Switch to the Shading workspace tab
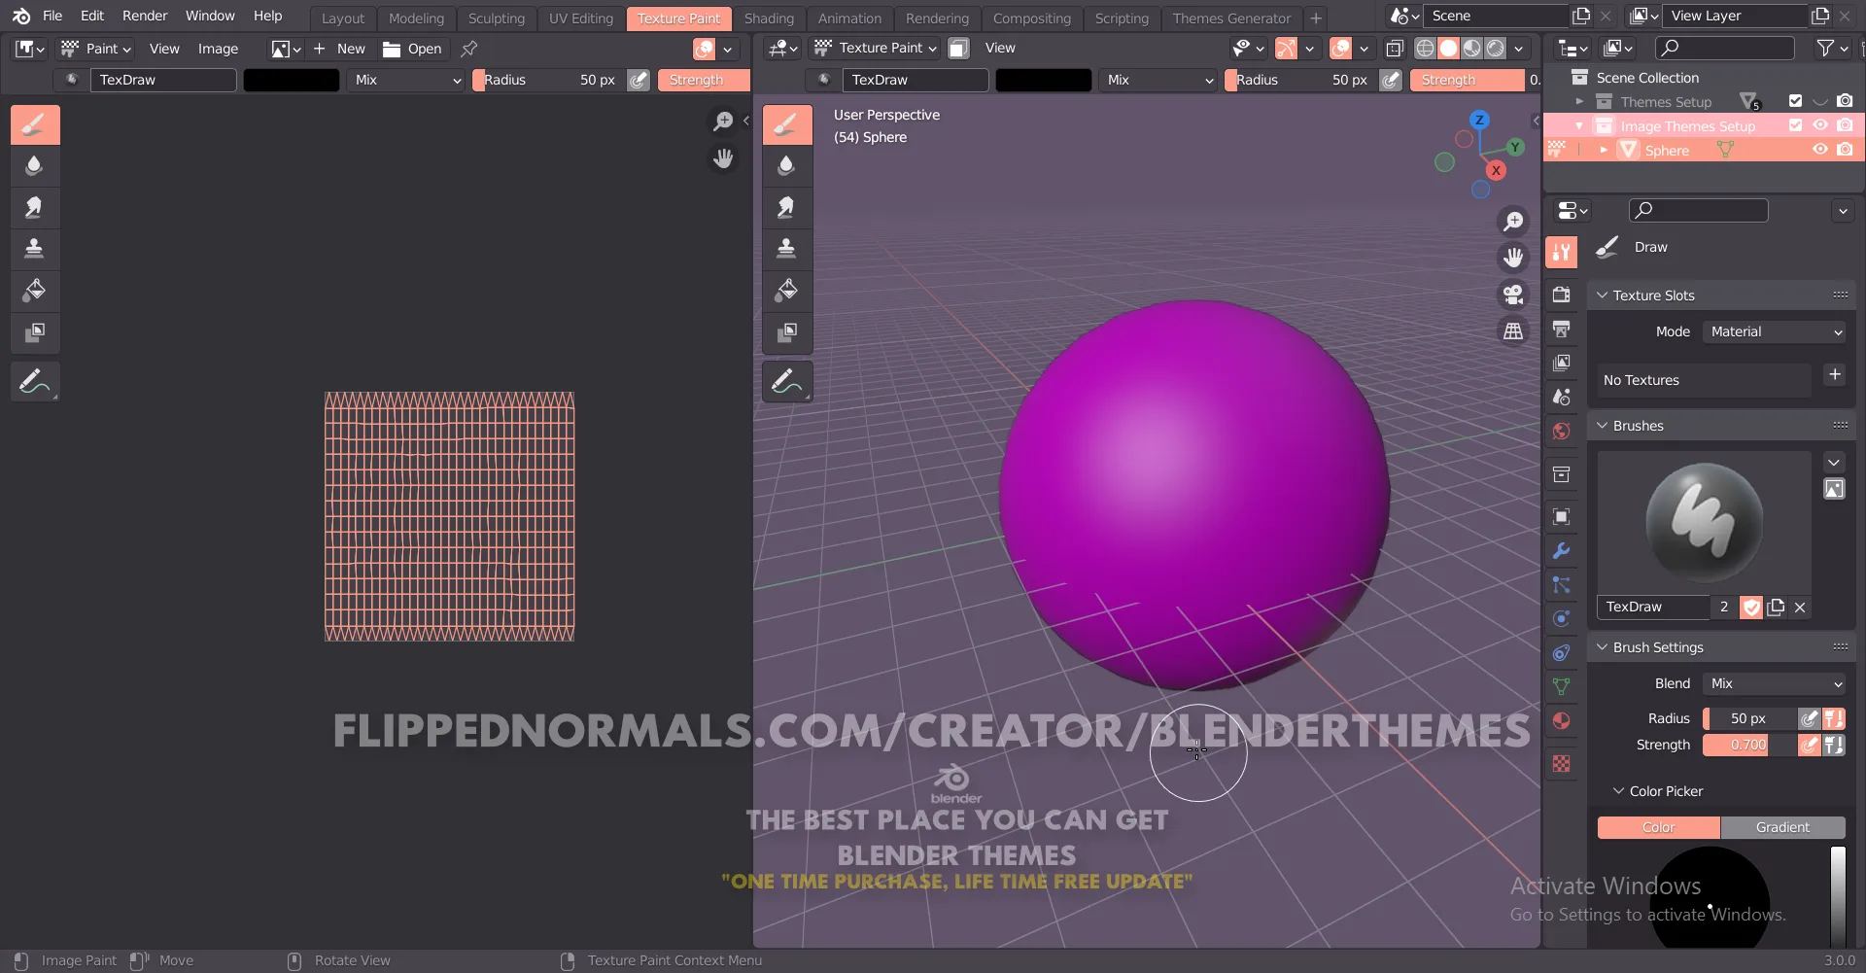1866x973 pixels. (769, 17)
